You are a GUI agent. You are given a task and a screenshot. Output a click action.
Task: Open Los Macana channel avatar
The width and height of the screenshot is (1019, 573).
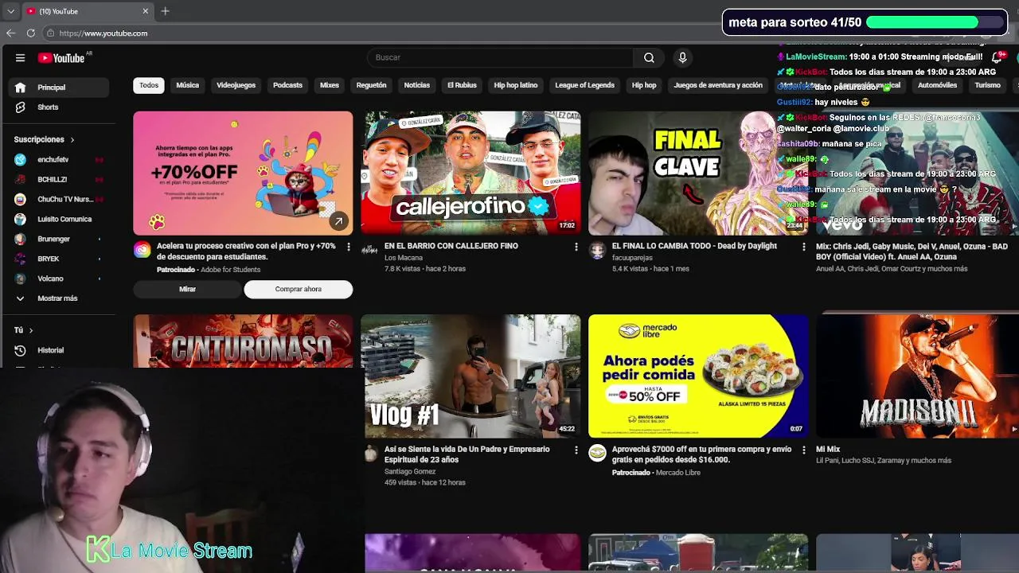tap(369, 250)
